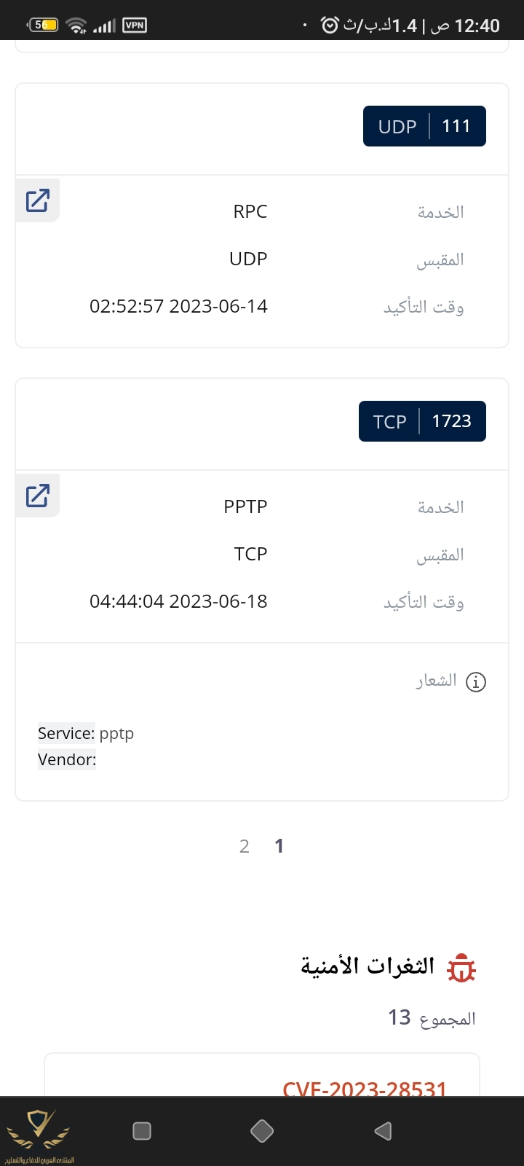
Task: Open CVE-2023-28531 vulnerability link
Action: (364, 1089)
